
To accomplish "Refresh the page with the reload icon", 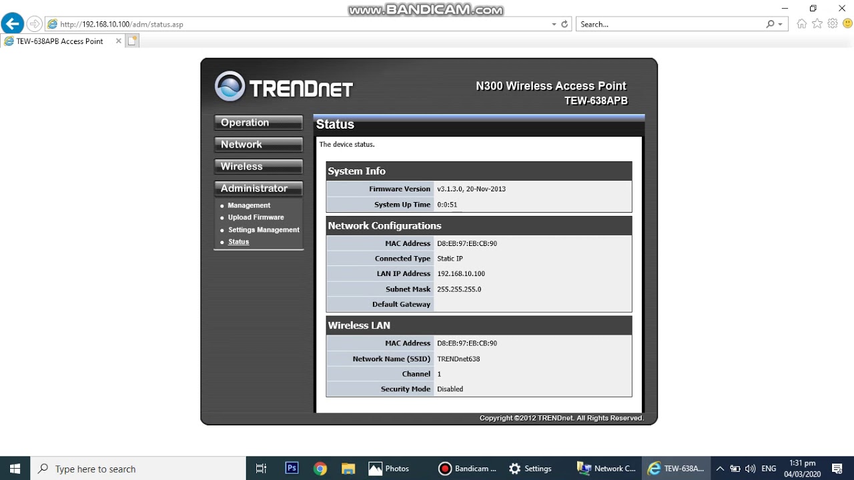I will (x=564, y=24).
